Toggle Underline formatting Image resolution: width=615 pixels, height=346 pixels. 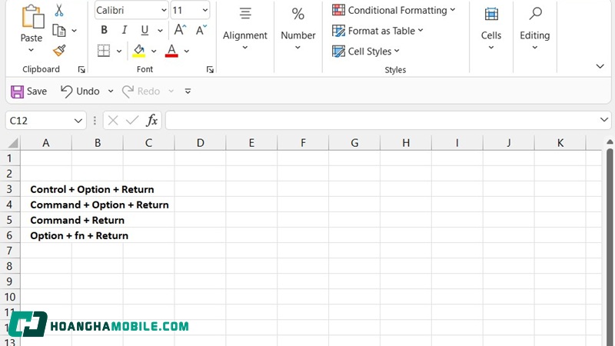[145, 30]
